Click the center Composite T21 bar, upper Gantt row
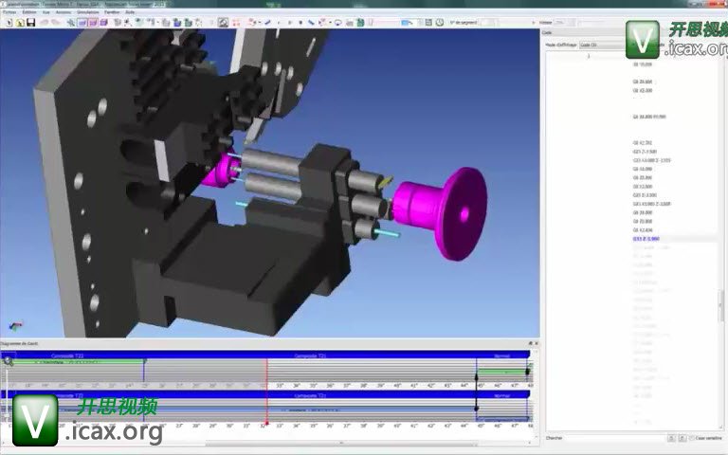Screen dimensions: 728x455 click(310, 355)
